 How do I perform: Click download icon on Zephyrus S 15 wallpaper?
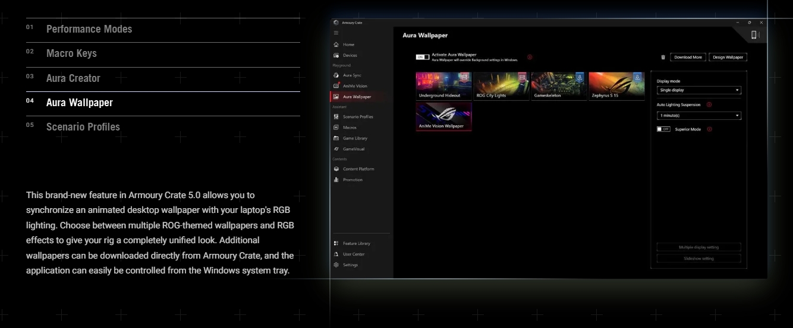637,77
